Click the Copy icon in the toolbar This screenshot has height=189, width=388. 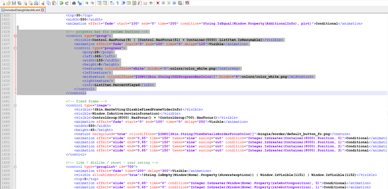pyautogui.click(x=48, y=3)
